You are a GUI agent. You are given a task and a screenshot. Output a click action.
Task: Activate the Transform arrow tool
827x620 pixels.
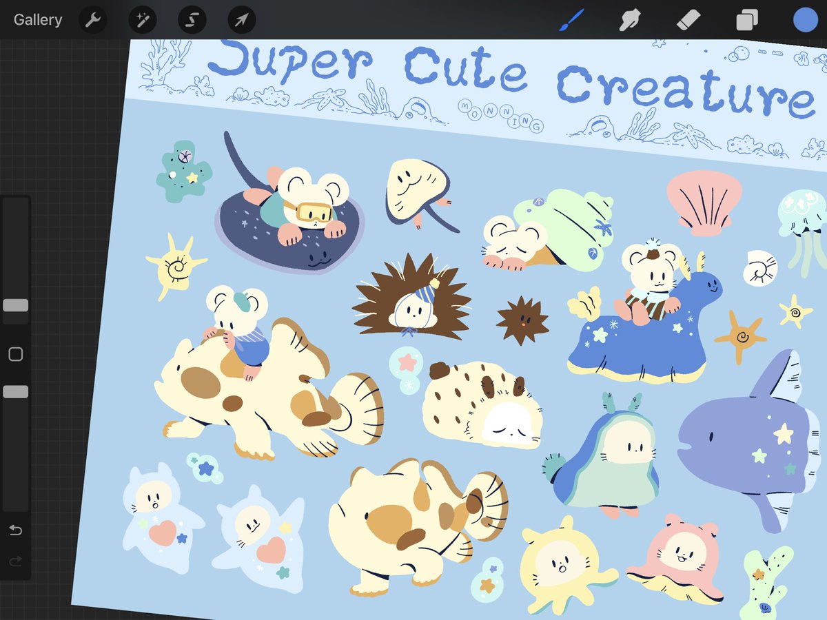point(241,20)
